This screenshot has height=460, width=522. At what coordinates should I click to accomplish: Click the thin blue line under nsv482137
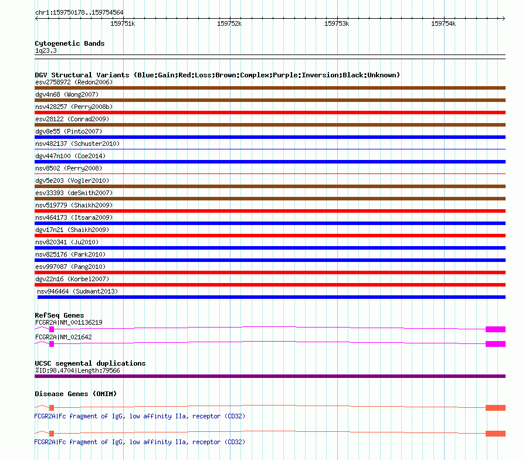270,149
